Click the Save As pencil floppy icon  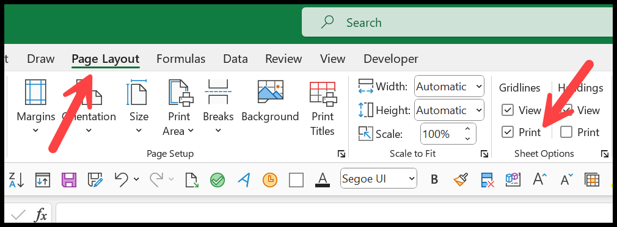point(96,180)
